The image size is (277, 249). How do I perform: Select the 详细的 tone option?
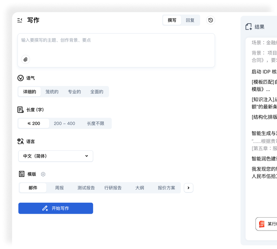pos(30,92)
